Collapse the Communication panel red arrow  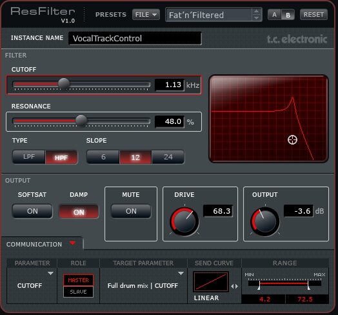73,243
